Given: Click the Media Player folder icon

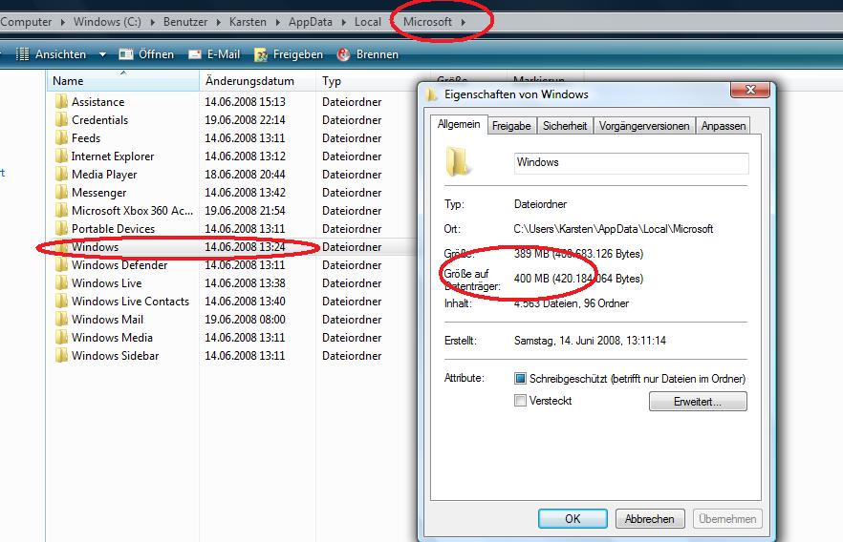Looking at the screenshot, I should [x=62, y=175].
